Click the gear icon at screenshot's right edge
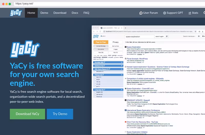This screenshot has width=205, height=135. 203,36
